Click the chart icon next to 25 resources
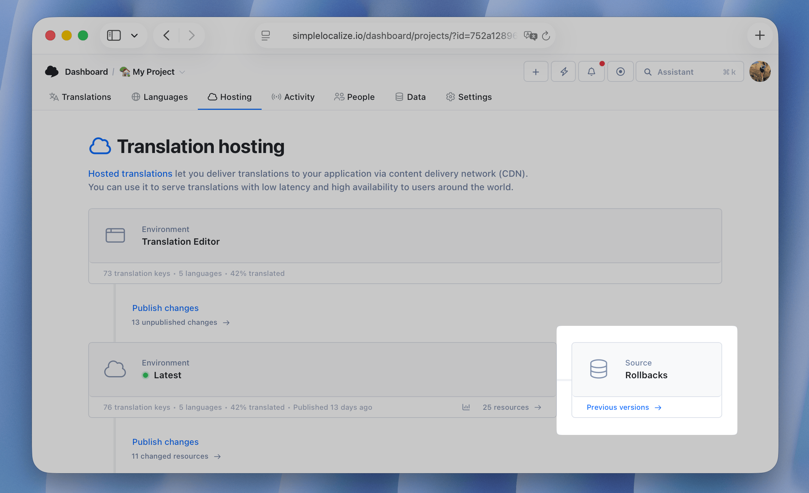Image resolution: width=809 pixels, height=493 pixels. 466,407
